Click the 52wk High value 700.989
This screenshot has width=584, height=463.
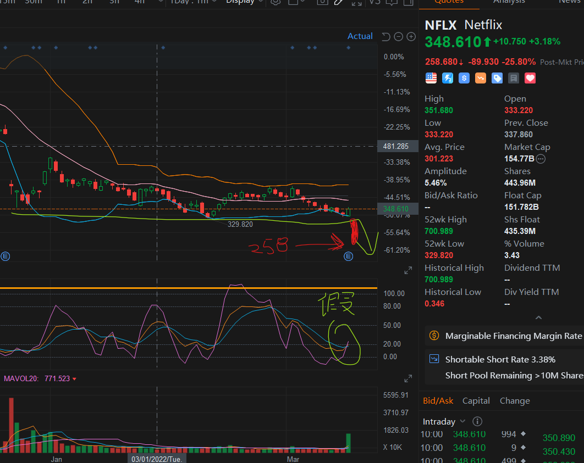[x=439, y=231]
